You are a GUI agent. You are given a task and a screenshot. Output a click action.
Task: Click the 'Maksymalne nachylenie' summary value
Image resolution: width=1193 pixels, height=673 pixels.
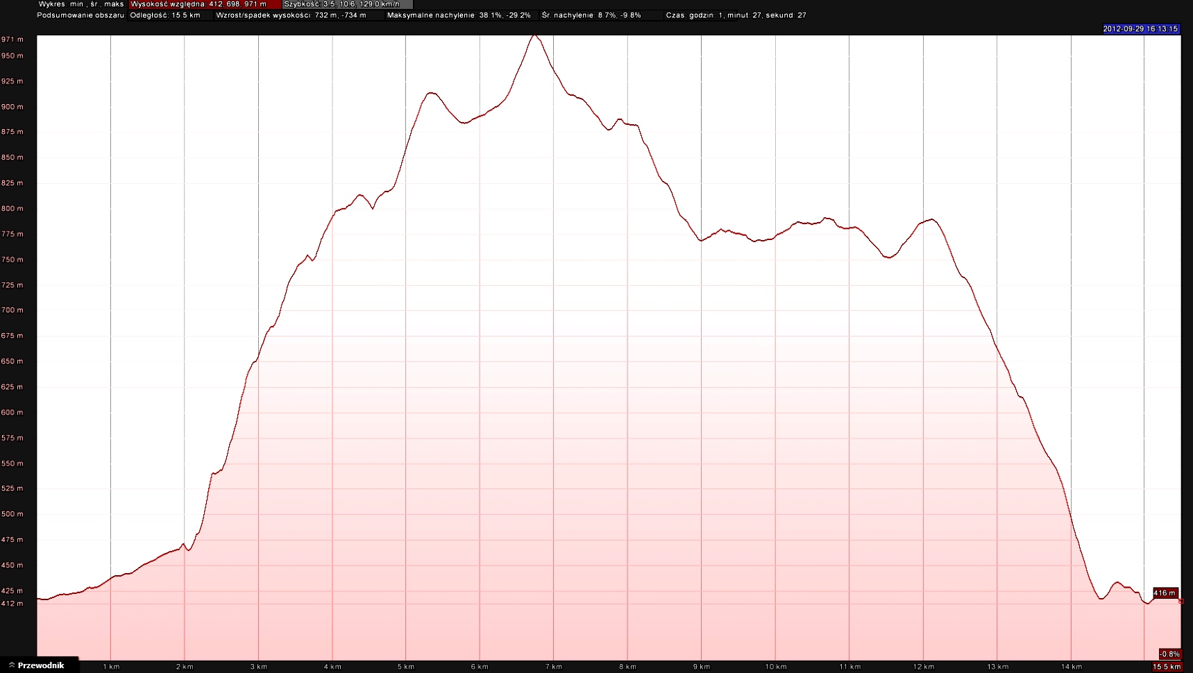coord(459,15)
